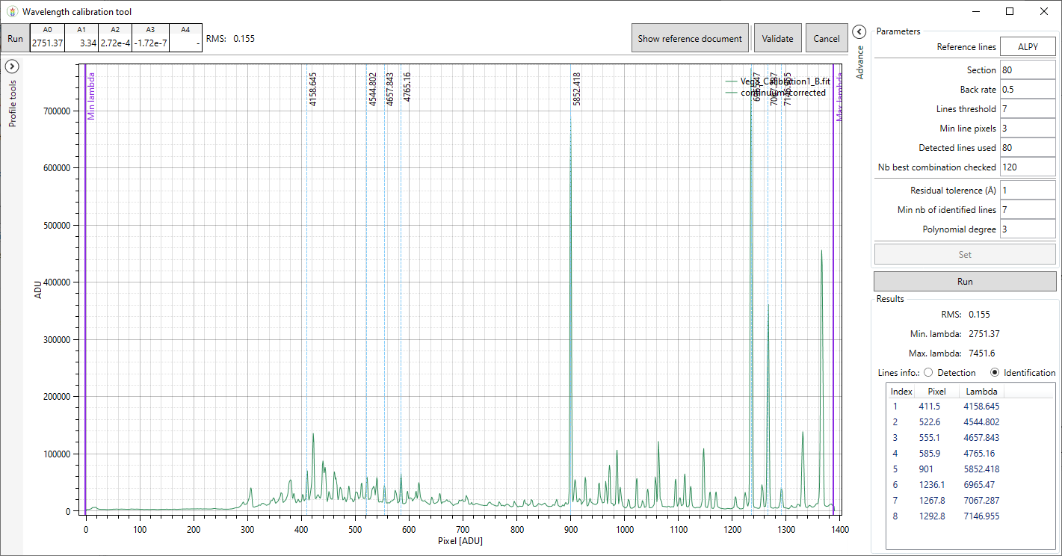Click the 5852.418 line label on chart
This screenshot has width=1062, height=556.
pos(577,89)
